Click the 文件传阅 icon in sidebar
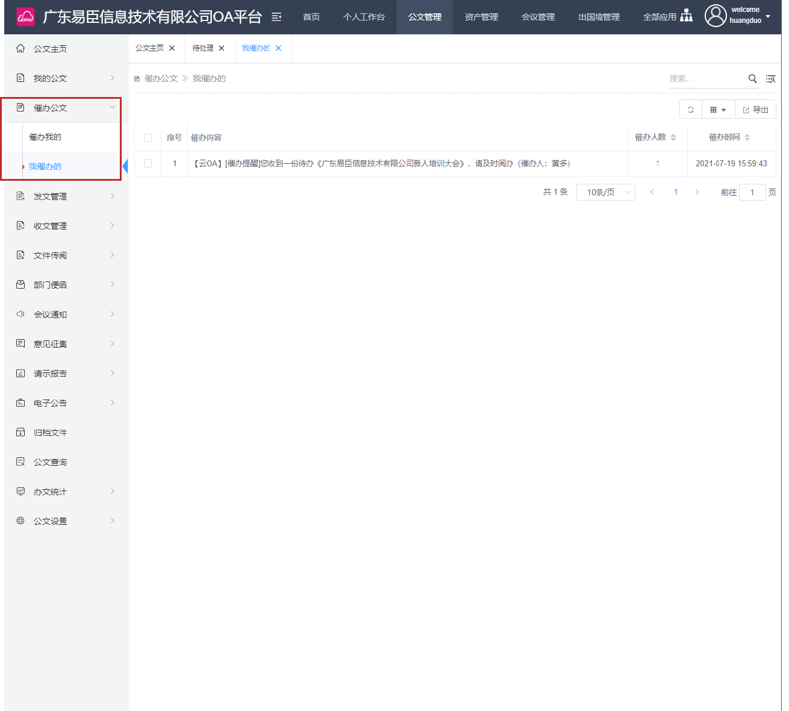Screen dimensions: 789x711 [x=20, y=255]
